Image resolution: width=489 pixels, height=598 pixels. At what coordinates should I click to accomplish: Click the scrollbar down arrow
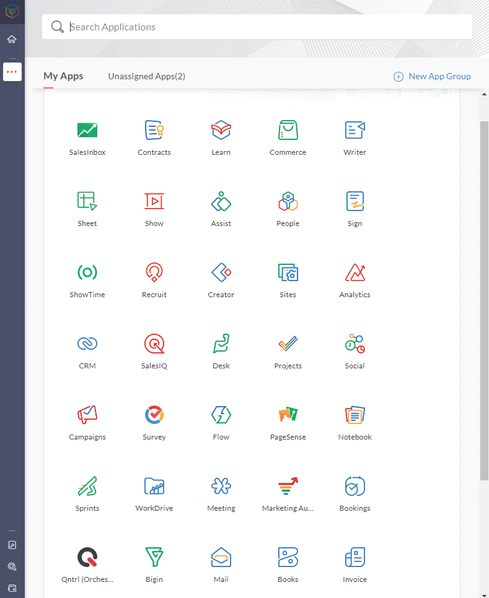[484, 596]
